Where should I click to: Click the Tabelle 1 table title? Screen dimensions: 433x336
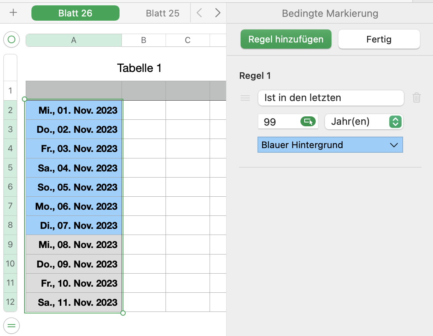tap(139, 68)
